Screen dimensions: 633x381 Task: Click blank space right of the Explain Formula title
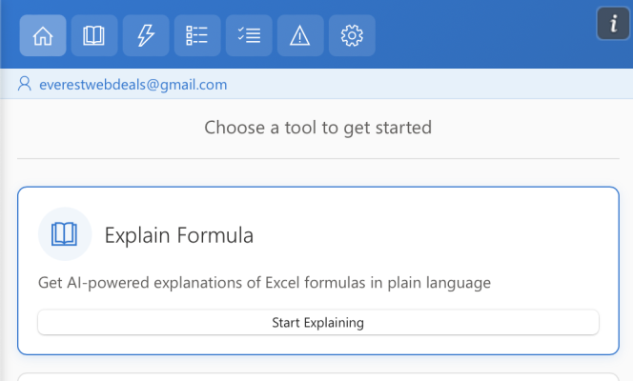[x=429, y=235]
